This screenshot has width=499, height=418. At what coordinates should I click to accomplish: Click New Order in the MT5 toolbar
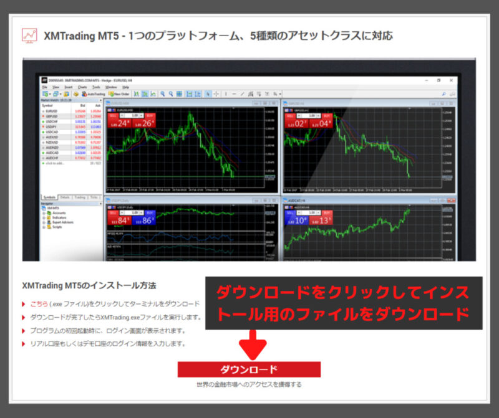click(x=119, y=94)
